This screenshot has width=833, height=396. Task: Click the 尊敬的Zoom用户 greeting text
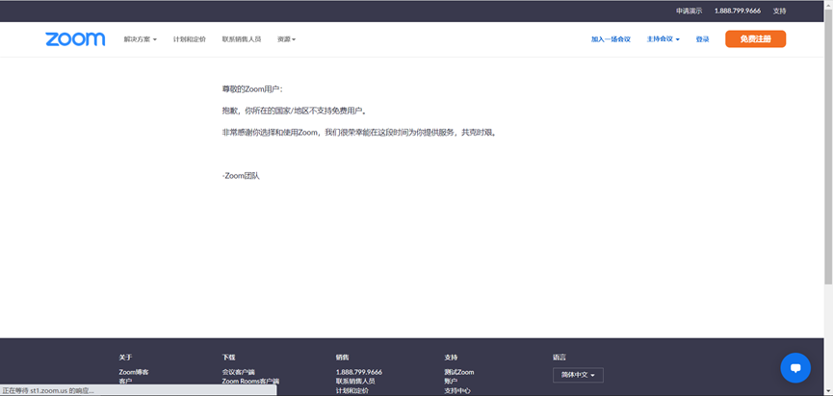[253, 89]
